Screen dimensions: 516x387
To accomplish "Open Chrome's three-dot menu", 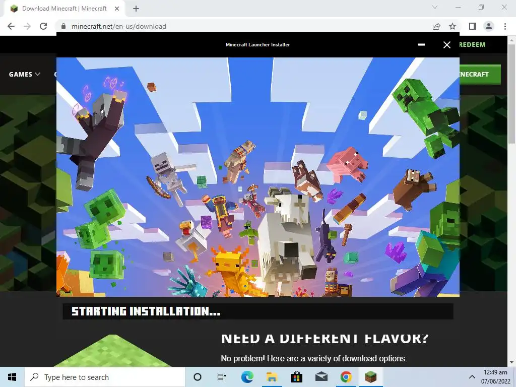I will pos(505,26).
